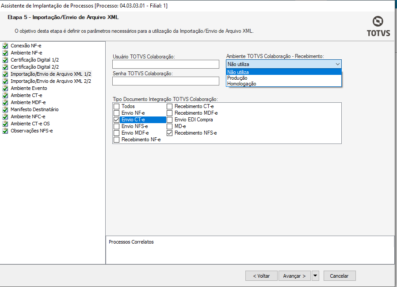Check the Todos checkbox
The width and height of the screenshot is (397, 287).
point(116,106)
